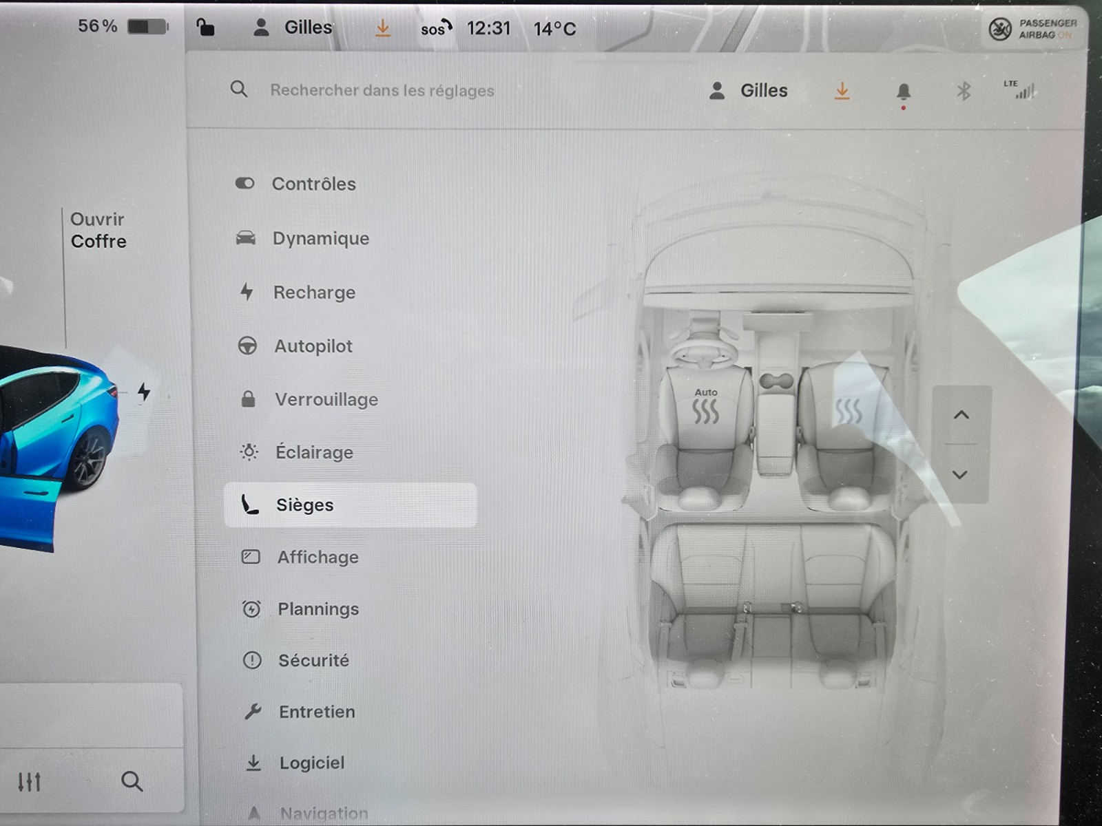
Task: Toggle passenger seat heating
Action: point(848,411)
